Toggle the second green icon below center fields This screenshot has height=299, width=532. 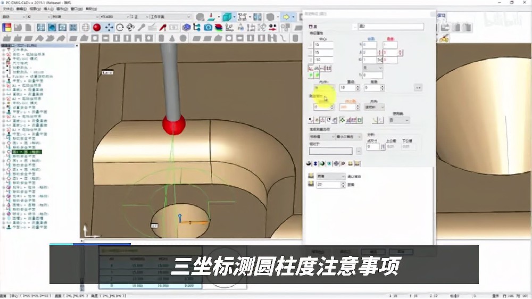point(317,76)
